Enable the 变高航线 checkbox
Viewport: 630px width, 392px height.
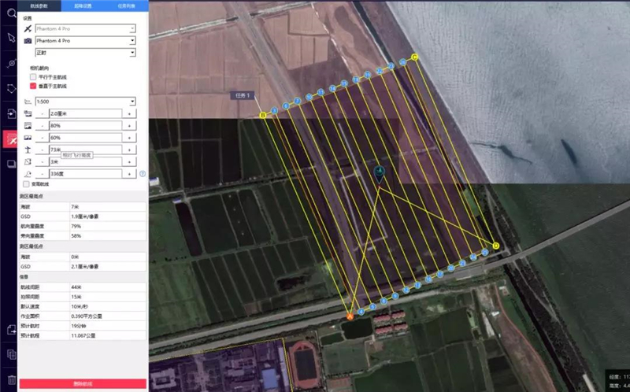pyautogui.click(x=26, y=183)
